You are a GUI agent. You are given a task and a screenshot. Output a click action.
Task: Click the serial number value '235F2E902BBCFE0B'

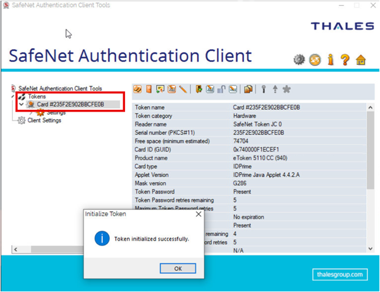click(258, 133)
